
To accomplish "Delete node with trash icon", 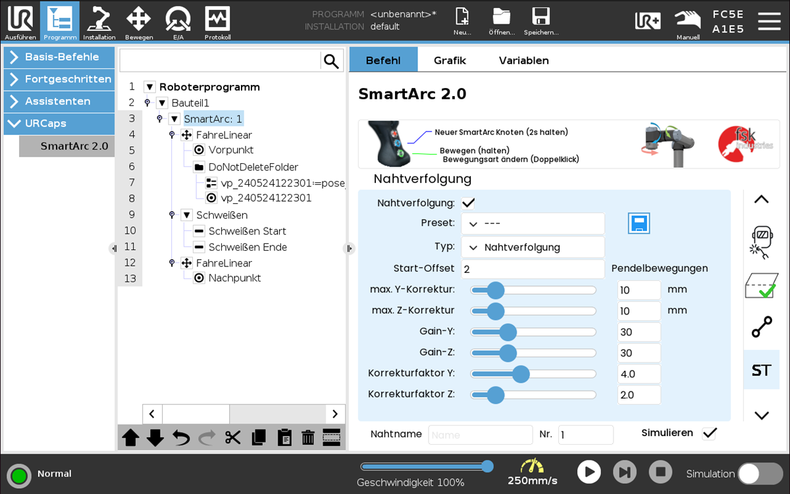I will point(307,437).
